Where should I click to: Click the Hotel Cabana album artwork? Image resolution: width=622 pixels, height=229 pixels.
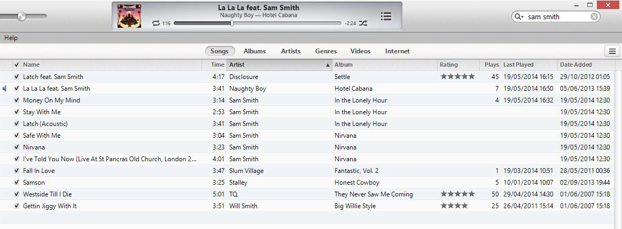[x=129, y=16]
